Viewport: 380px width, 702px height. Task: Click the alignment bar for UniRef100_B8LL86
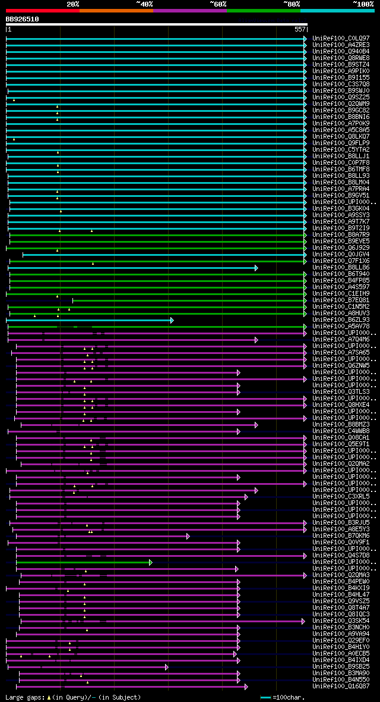coord(133,268)
